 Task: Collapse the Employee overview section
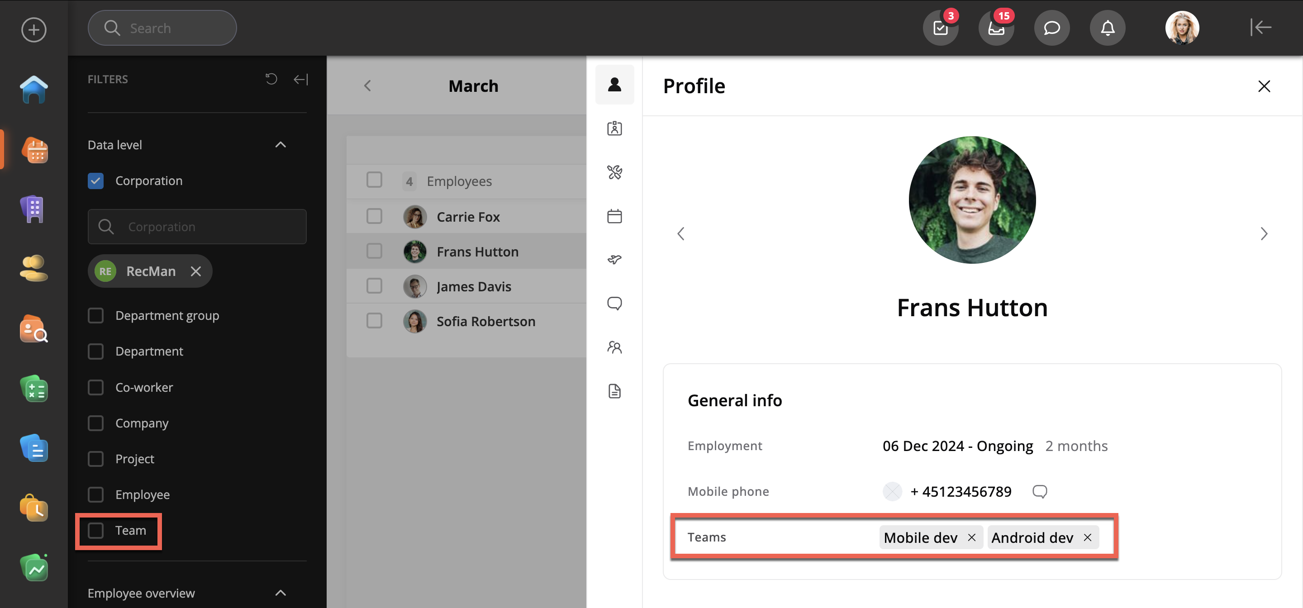click(280, 593)
